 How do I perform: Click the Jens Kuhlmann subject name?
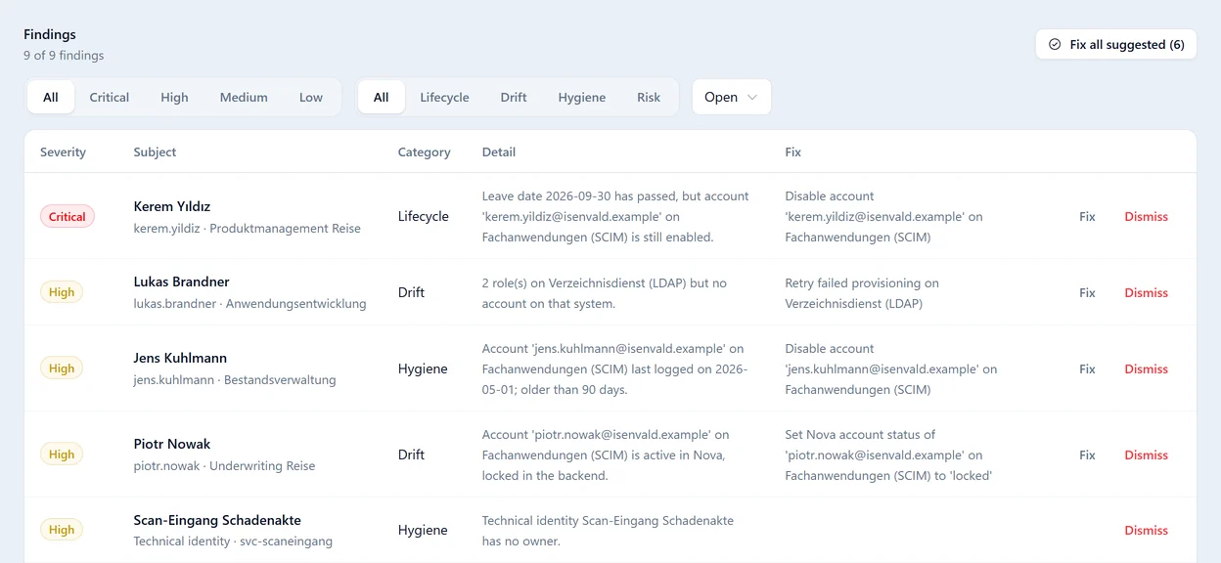click(180, 358)
